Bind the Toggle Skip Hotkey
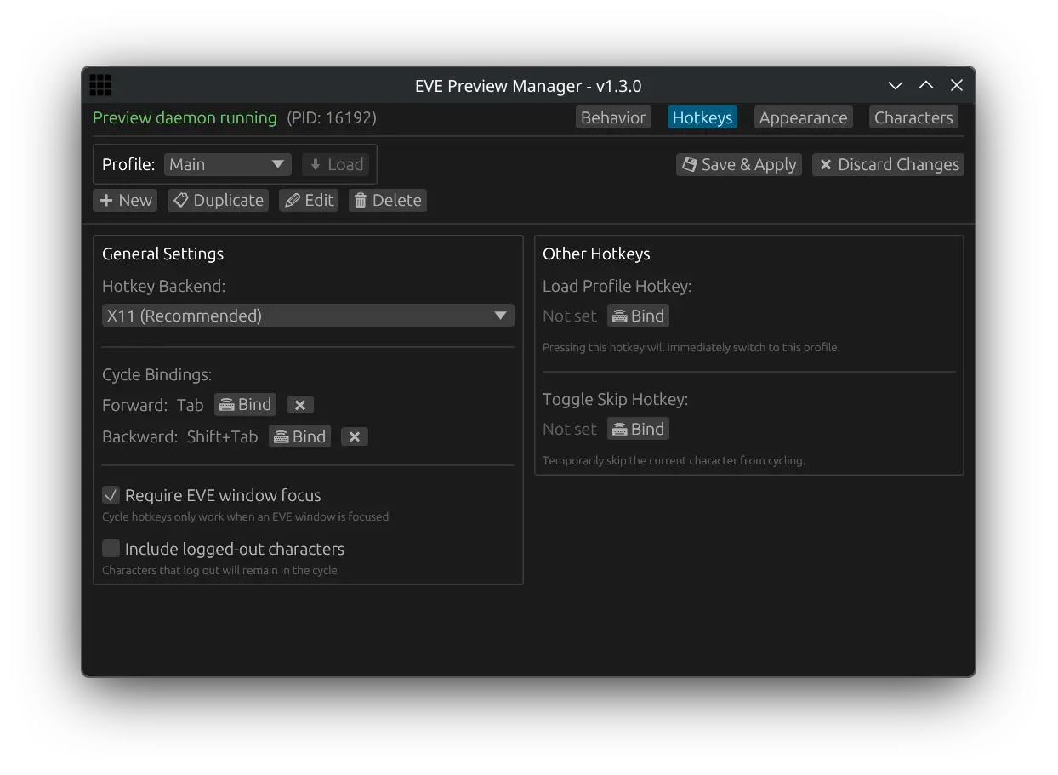 (638, 428)
